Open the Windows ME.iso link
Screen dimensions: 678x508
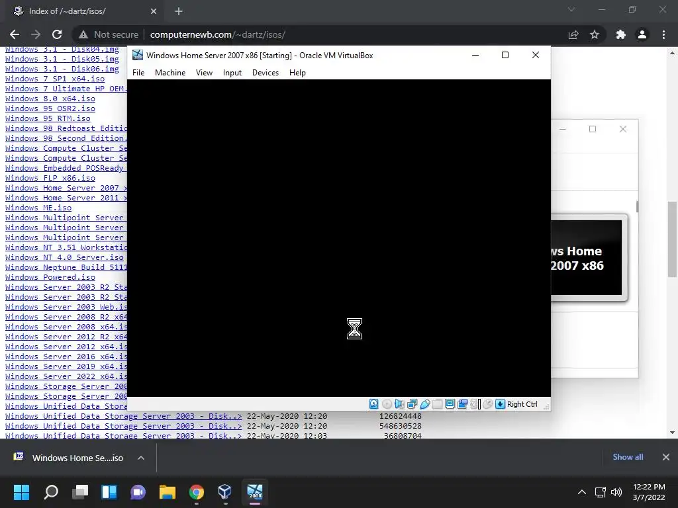[38, 208]
